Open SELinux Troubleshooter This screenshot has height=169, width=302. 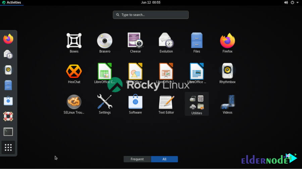pyautogui.click(x=74, y=104)
